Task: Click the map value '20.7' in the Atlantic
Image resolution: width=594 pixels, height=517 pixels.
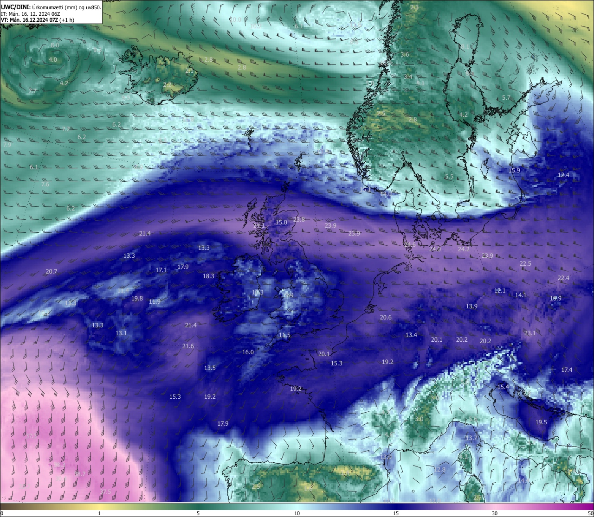Action: (x=52, y=271)
